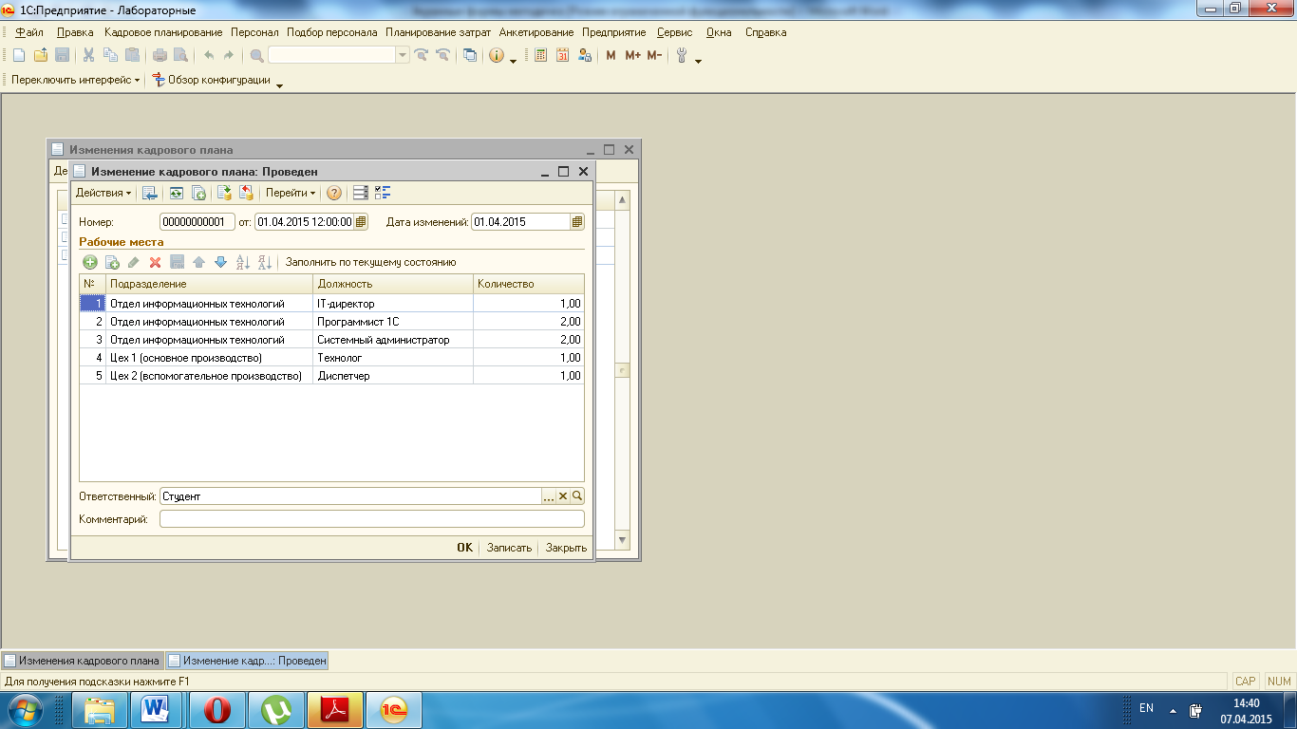The image size is (1297, 729).
Task: Click the Post document icon
Action: click(225, 193)
